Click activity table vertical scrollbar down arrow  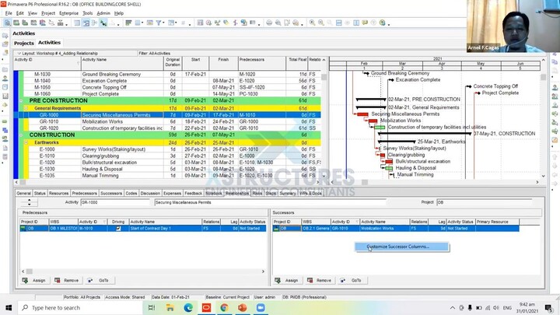tap(324, 176)
